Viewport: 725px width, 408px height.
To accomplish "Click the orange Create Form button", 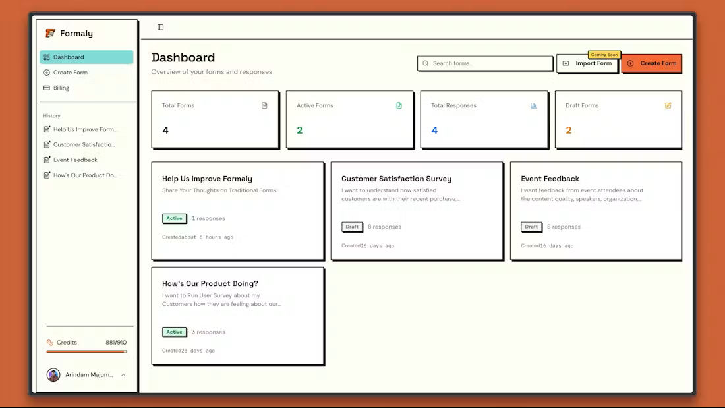I will click(652, 63).
